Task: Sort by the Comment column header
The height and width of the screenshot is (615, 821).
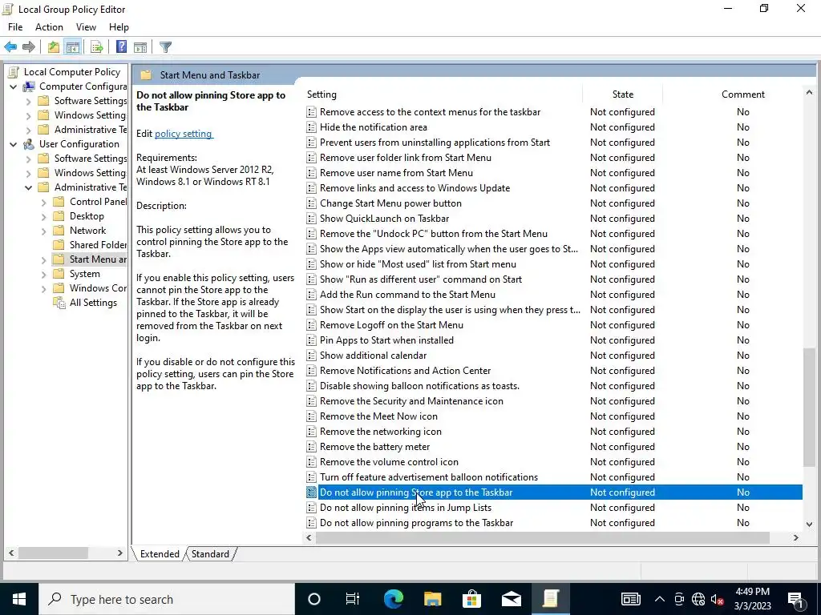Action: pos(742,94)
